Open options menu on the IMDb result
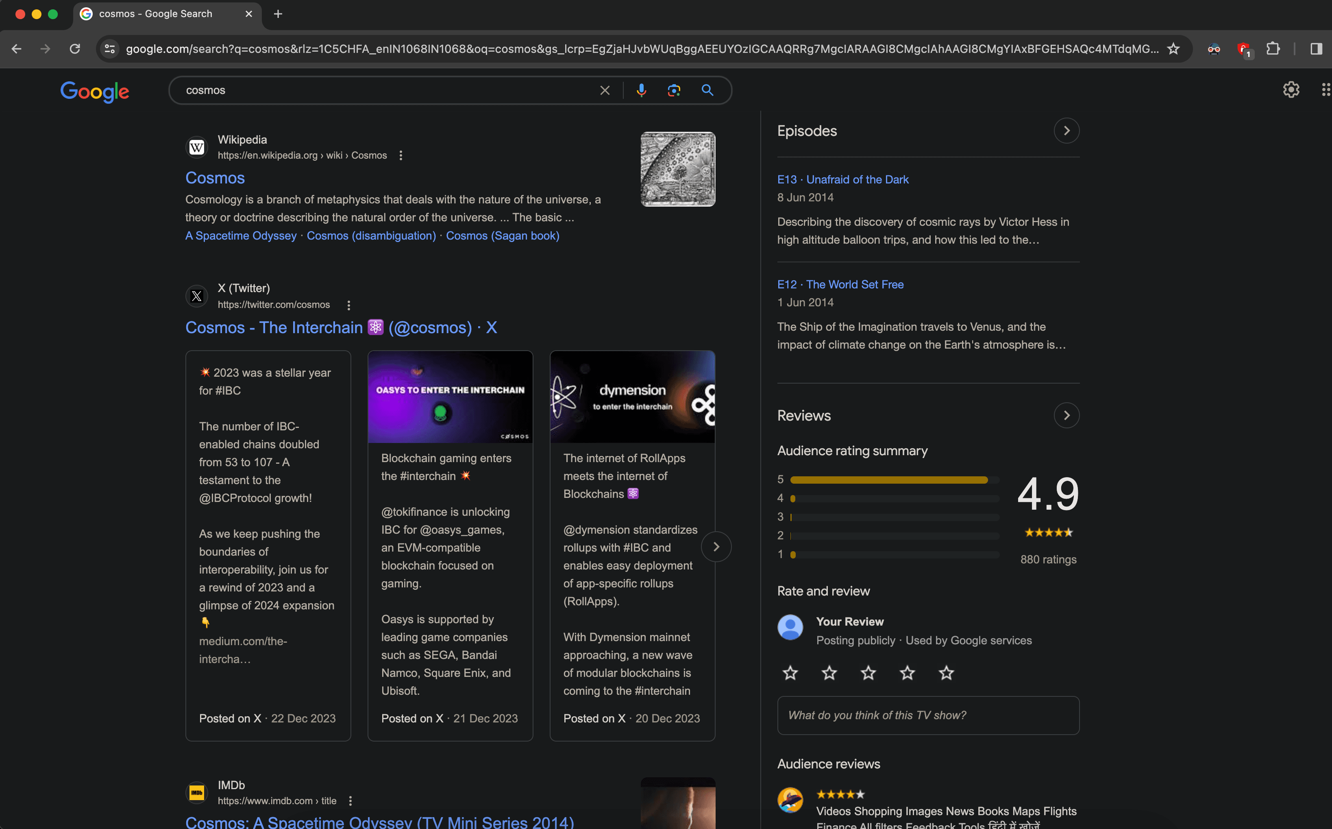Image resolution: width=1332 pixels, height=829 pixels. click(x=350, y=801)
